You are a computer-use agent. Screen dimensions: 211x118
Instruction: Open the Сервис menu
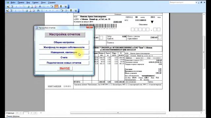click(x=35, y=2)
